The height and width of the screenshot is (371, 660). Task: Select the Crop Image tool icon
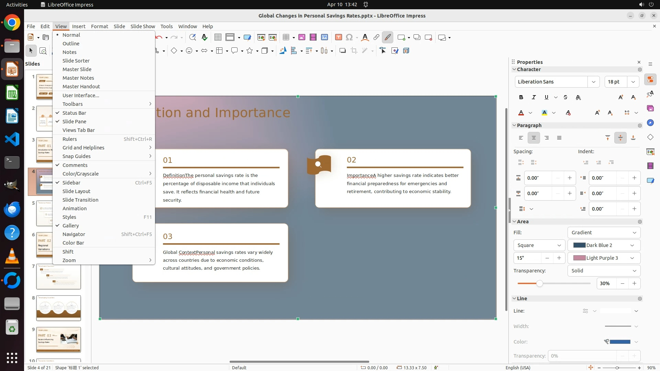click(x=354, y=51)
